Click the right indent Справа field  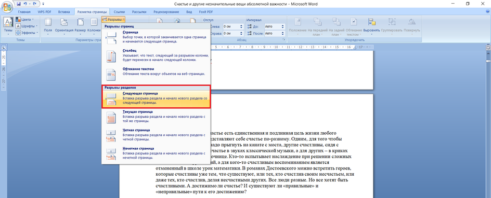point(231,33)
